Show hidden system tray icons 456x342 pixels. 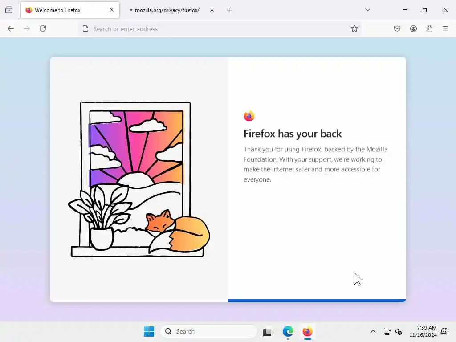[x=373, y=331]
